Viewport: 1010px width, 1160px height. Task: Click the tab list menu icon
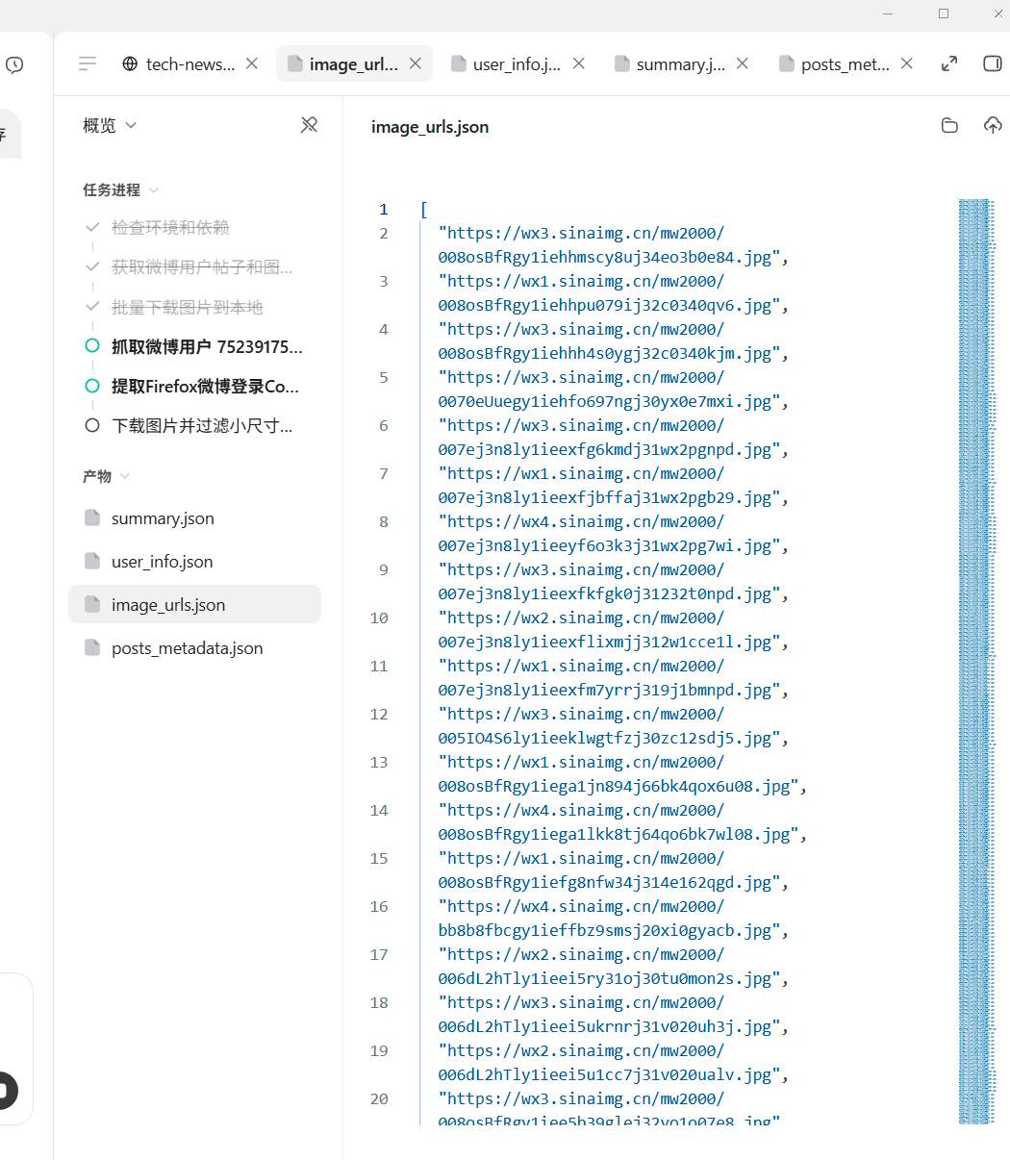88,63
